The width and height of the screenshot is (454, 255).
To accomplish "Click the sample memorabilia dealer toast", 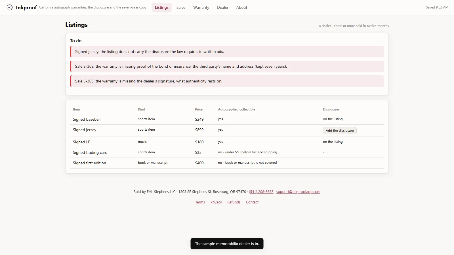I will point(227,244).
